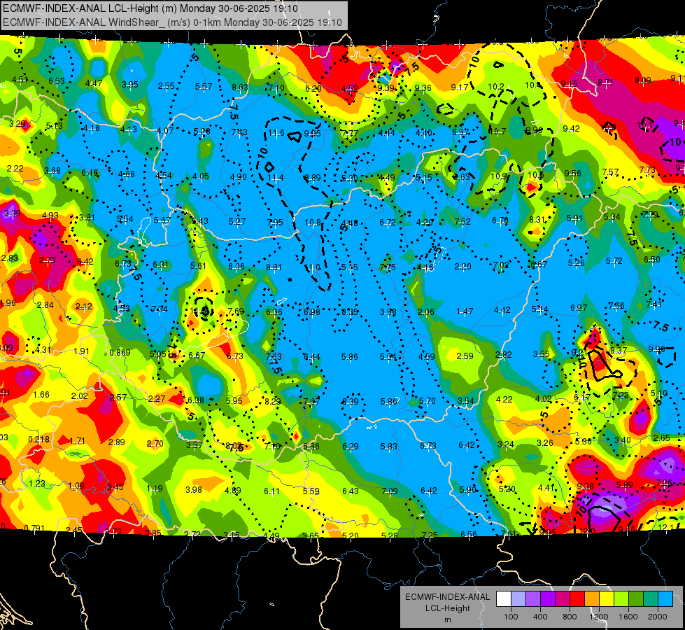Click the white swatch in the LCL-Height legend

(504, 599)
